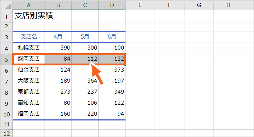Select column C header
Screen dimensions: 254x137
point(85,6)
